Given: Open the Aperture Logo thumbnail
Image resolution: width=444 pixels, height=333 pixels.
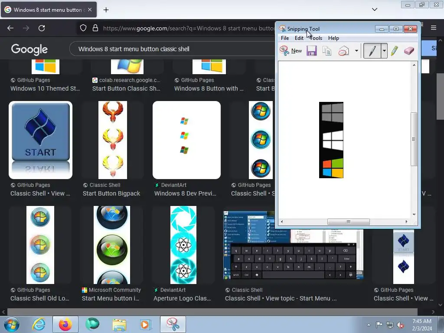Looking at the screenshot, I should point(183,245).
